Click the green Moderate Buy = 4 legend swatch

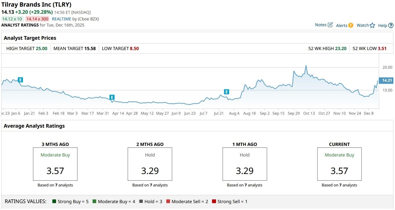[94, 202]
